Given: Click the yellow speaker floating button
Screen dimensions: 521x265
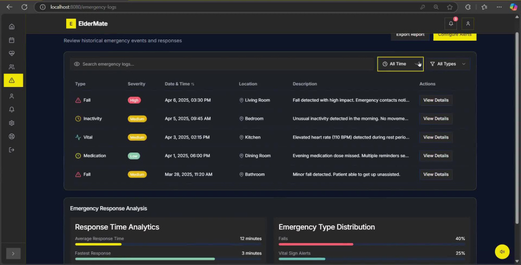Looking at the screenshot, I should 502,251.
